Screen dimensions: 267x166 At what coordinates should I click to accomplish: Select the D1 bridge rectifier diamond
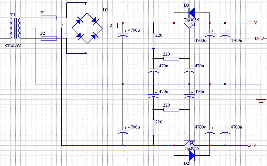87,28
